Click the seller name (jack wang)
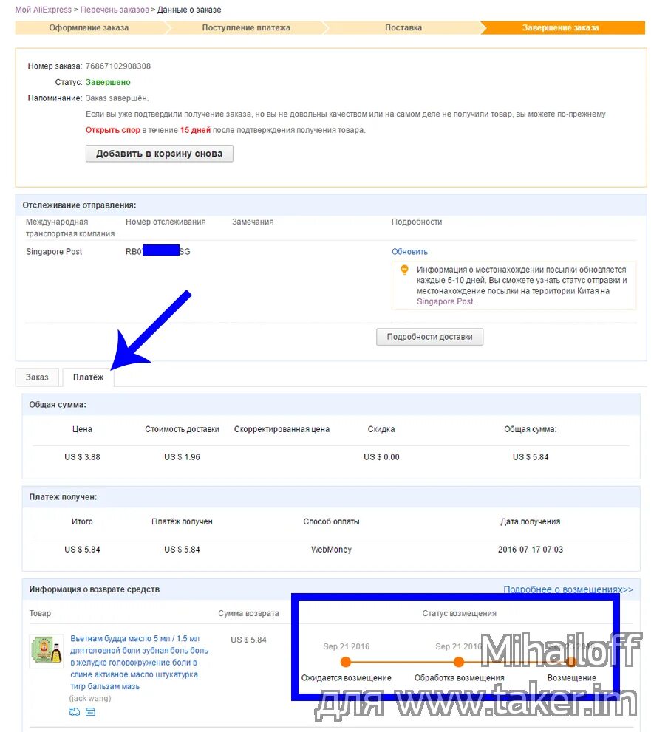Viewport: 651px width, 732px height. pos(90,698)
